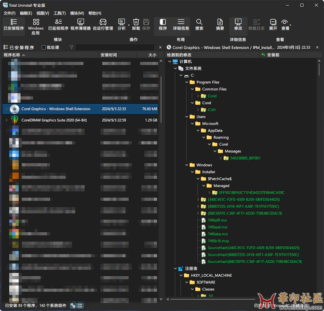The width and height of the screenshot is (324, 311).
Task: Open the 文件(F) menu
Action: (x=9, y=13)
